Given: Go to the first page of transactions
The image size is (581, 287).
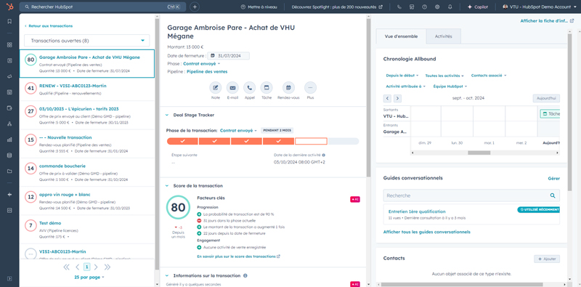Looking at the screenshot, I should click(x=66, y=267).
